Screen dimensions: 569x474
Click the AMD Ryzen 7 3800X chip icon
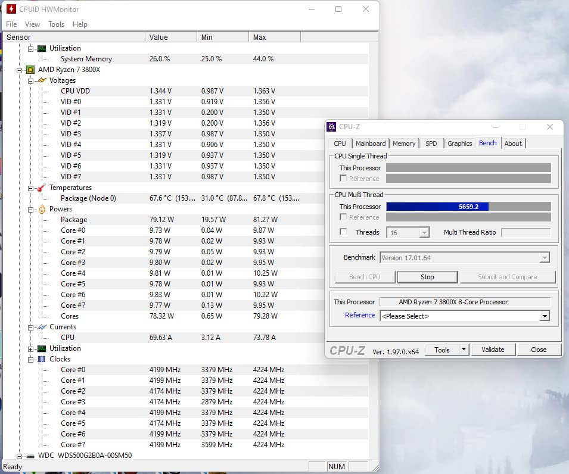pos(30,70)
